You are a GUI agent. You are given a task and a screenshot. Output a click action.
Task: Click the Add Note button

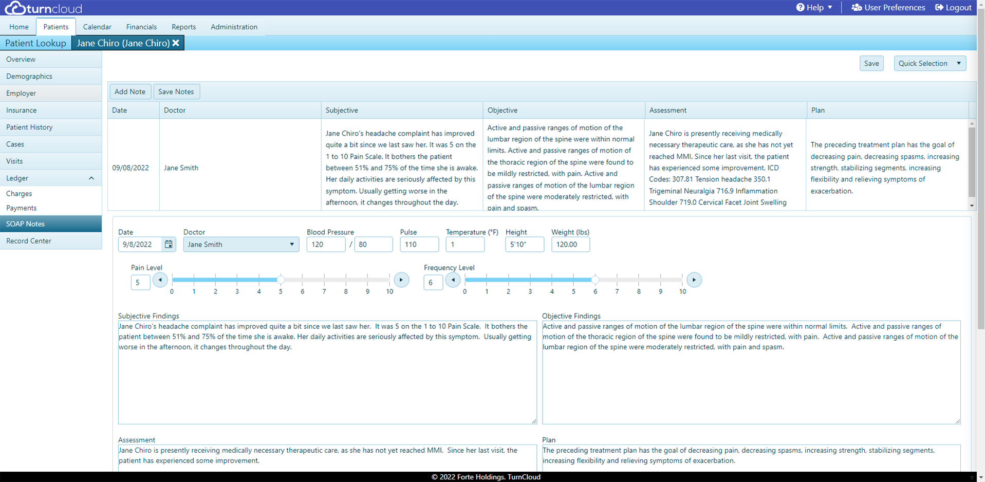click(130, 91)
